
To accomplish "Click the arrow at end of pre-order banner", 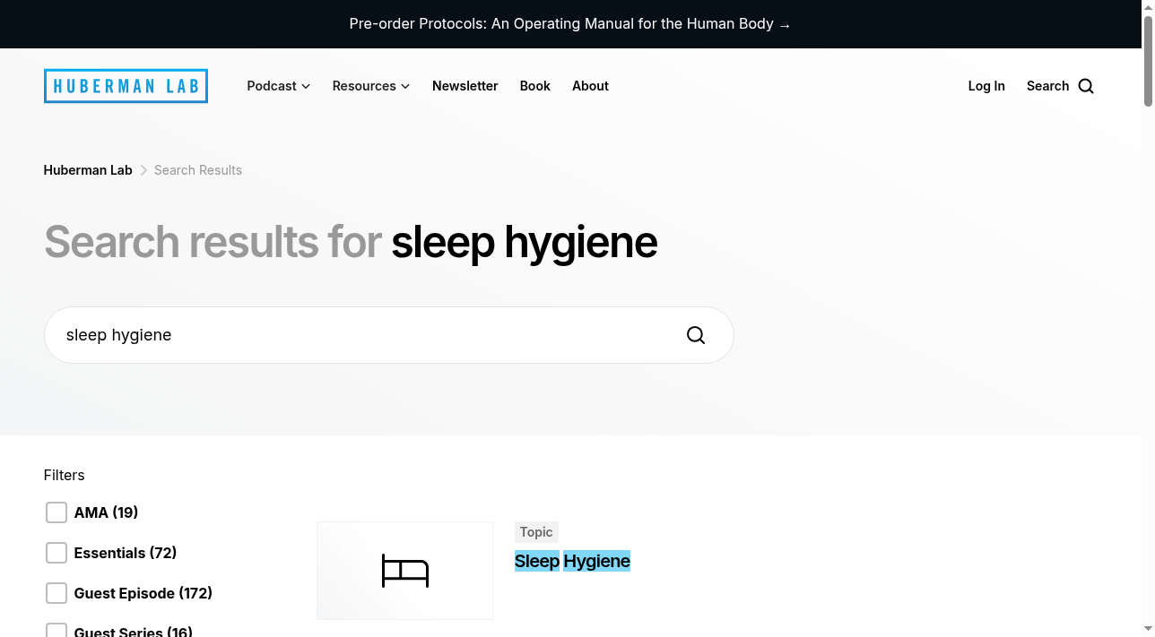I will click(x=785, y=25).
